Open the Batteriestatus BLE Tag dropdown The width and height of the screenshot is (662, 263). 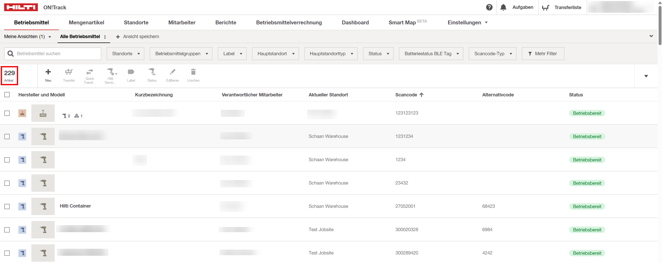[x=431, y=54]
